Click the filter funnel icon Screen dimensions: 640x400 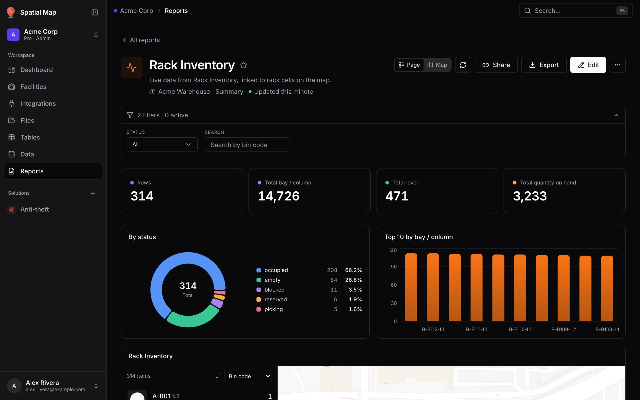coord(130,115)
